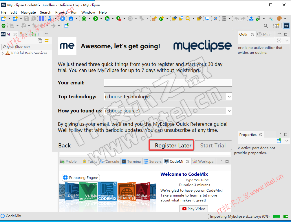Screen dimensions: 291x222
Task: Click the blue flask test icon
Action: (50, 18)
